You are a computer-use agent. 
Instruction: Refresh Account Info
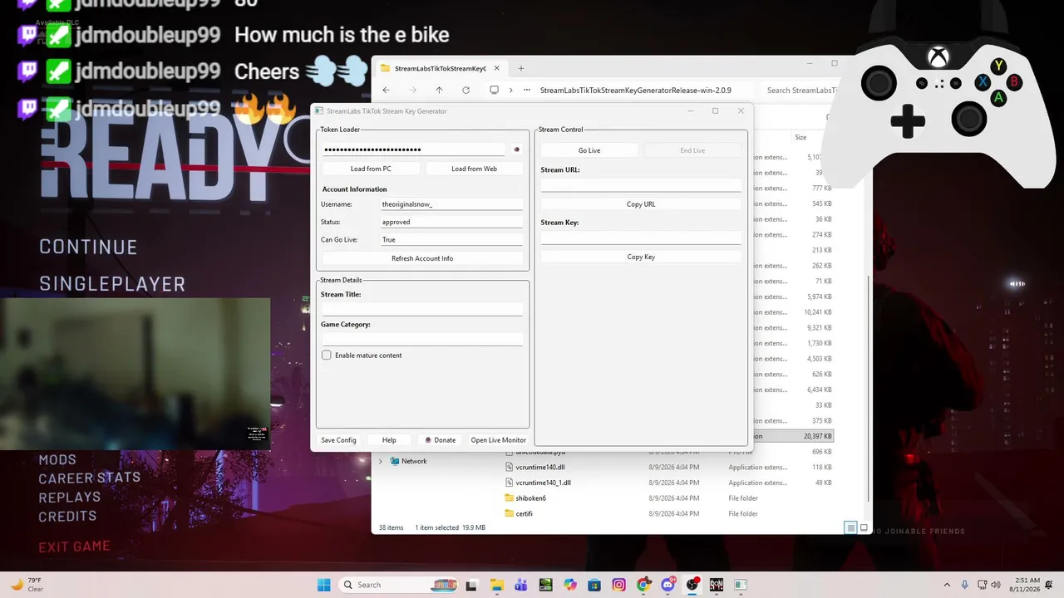[x=422, y=258]
